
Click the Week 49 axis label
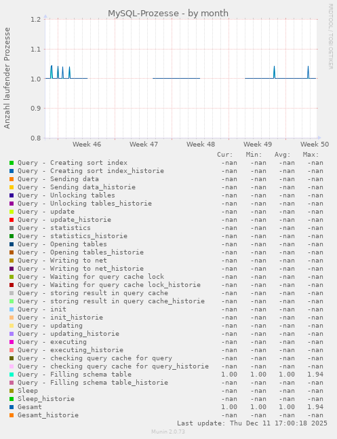point(258,145)
